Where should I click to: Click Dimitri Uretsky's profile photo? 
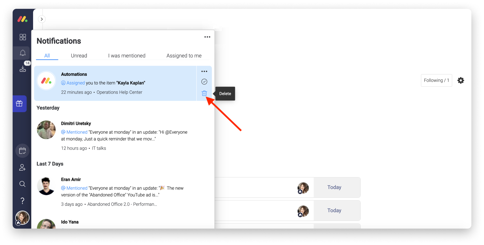click(x=46, y=130)
